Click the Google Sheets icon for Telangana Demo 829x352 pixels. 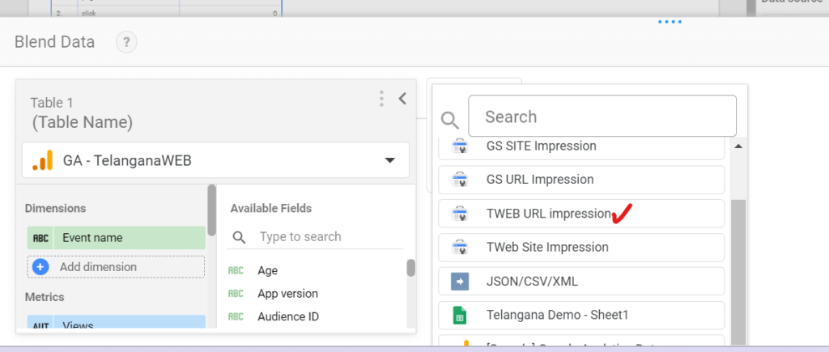pyautogui.click(x=460, y=315)
